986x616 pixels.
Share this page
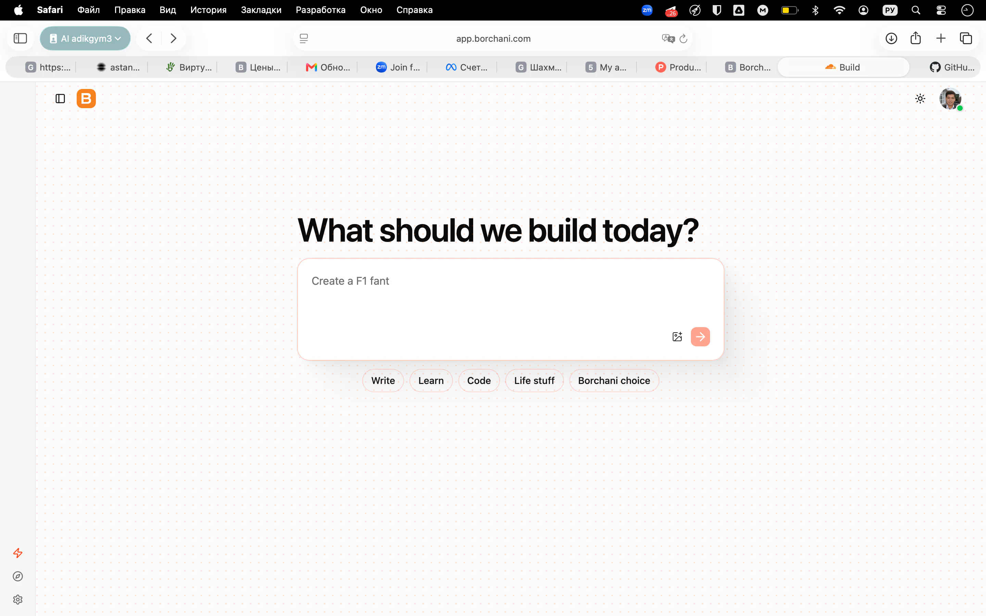(x=915, y=38)
